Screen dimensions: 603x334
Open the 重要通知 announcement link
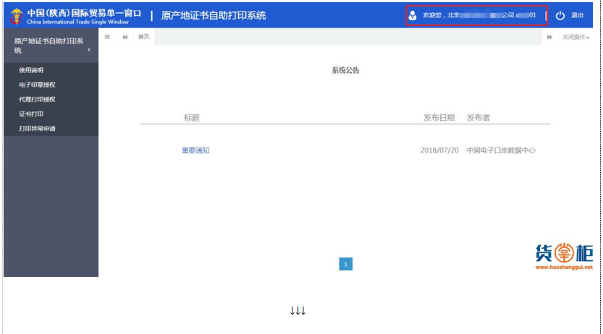[x=195, y=150]
